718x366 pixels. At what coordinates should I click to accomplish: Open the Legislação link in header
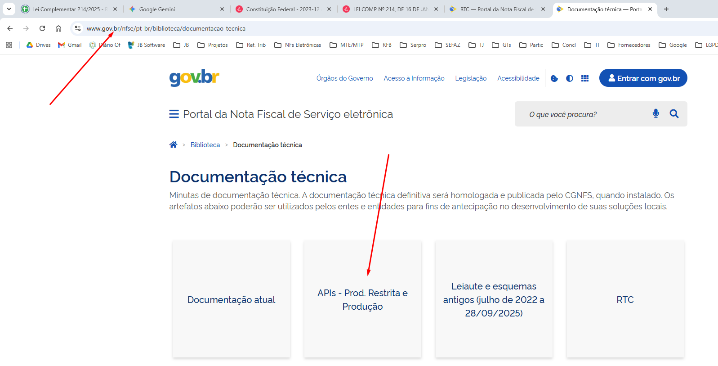tap(471, 78)
